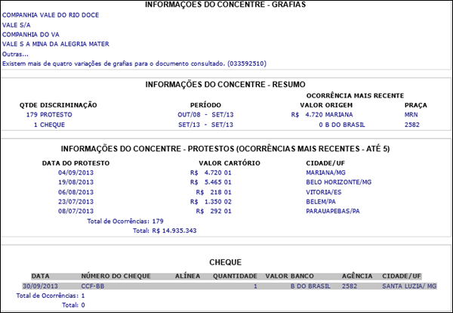Click the R$ 1.350 02 cartório value

click(x=211, y=202)
